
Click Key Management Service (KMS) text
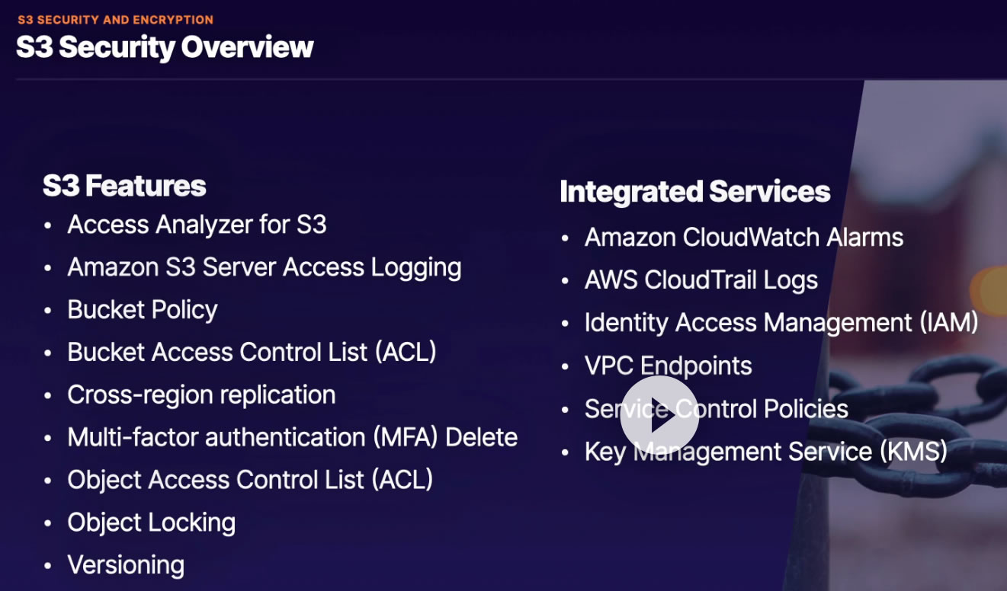(x=765, y=452)
